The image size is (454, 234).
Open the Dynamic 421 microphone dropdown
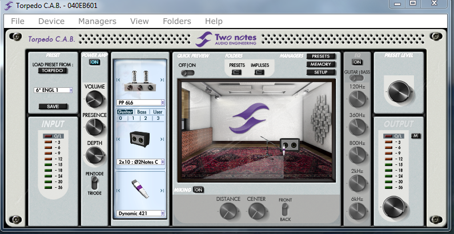coord(140,213)
